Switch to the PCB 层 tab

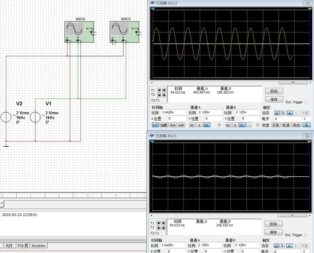(x=23, y=245)
